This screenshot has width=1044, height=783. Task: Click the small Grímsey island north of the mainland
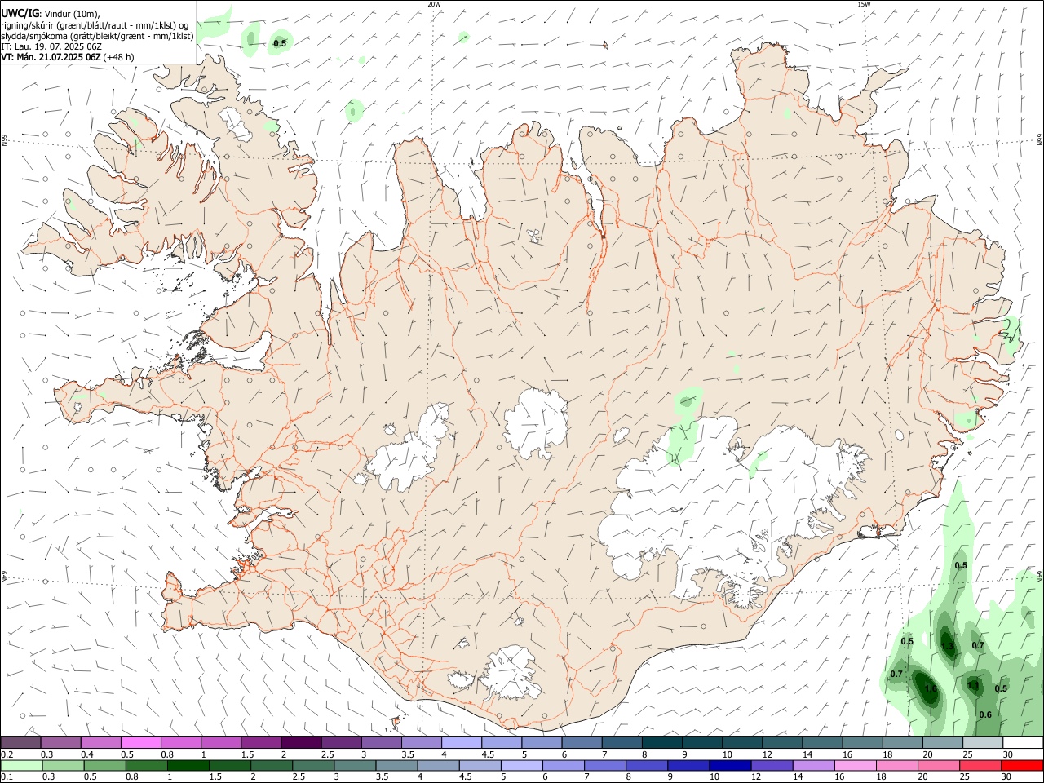point(604,45)
